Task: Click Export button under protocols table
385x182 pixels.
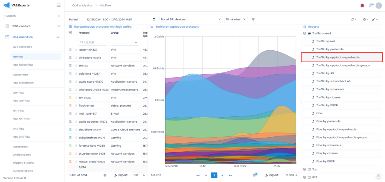Action: click(x=121, y=175)
